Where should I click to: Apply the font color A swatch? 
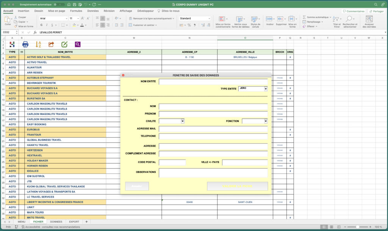pos(82,25)
